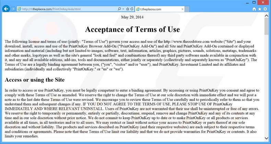The height and width of the screenshot is (144, 271).
Task: Open Favorites with the star icon
Action: point(260,9)
